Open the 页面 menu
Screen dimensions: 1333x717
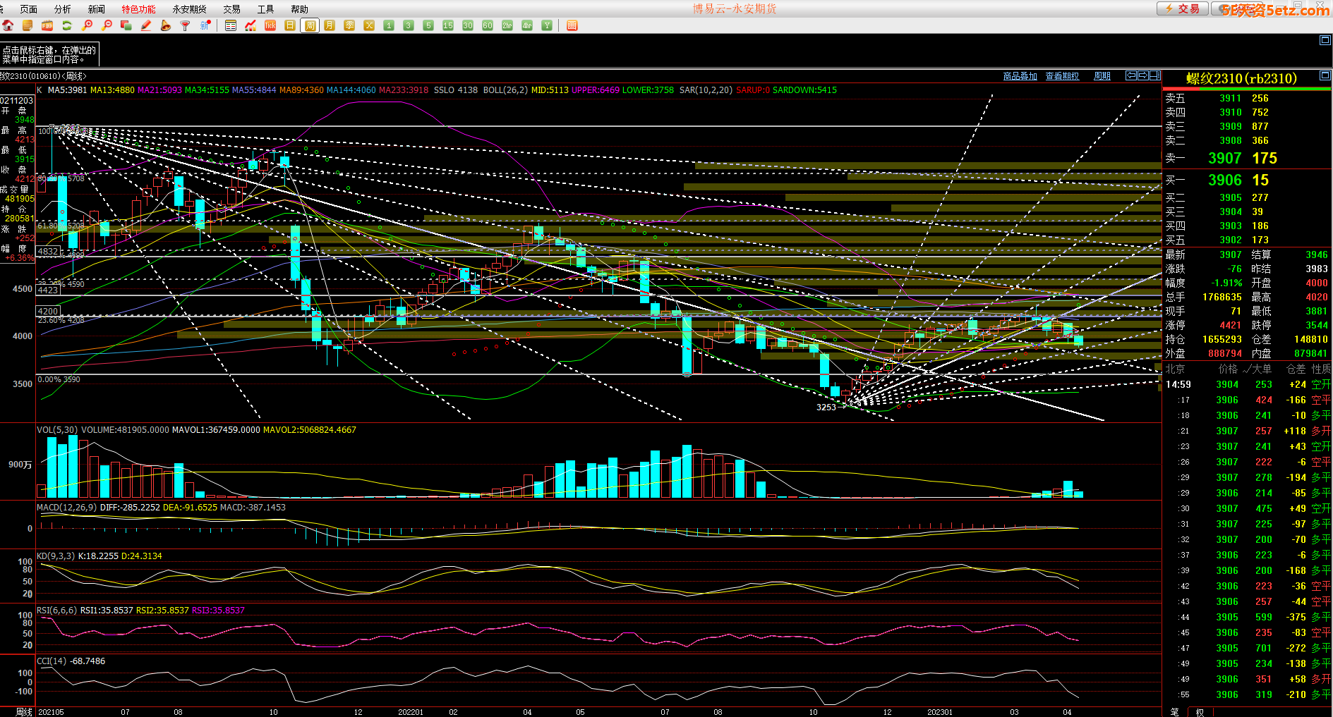[29, 9]
